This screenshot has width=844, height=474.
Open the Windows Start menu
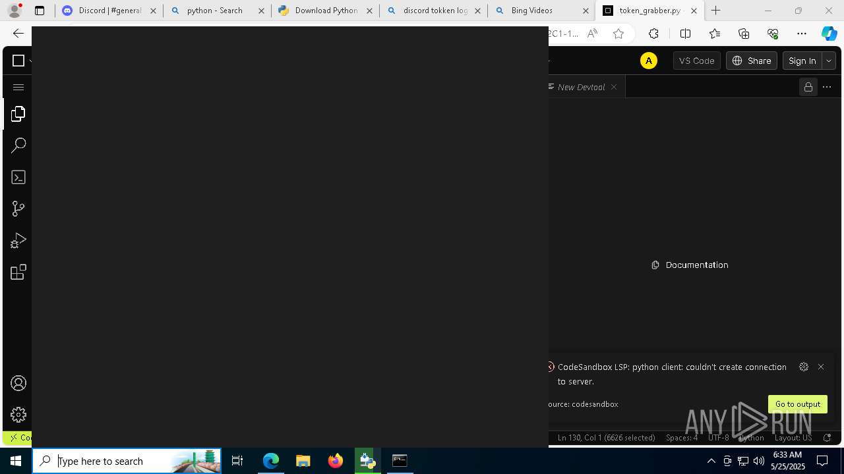[x=16, y=461]
